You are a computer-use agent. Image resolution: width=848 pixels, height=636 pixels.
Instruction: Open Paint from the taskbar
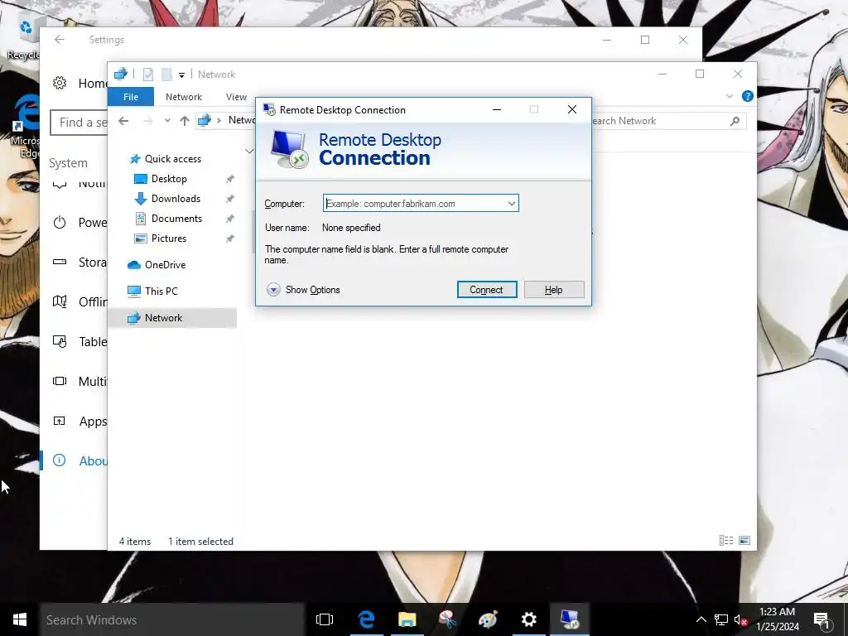[x=488, y=619]
